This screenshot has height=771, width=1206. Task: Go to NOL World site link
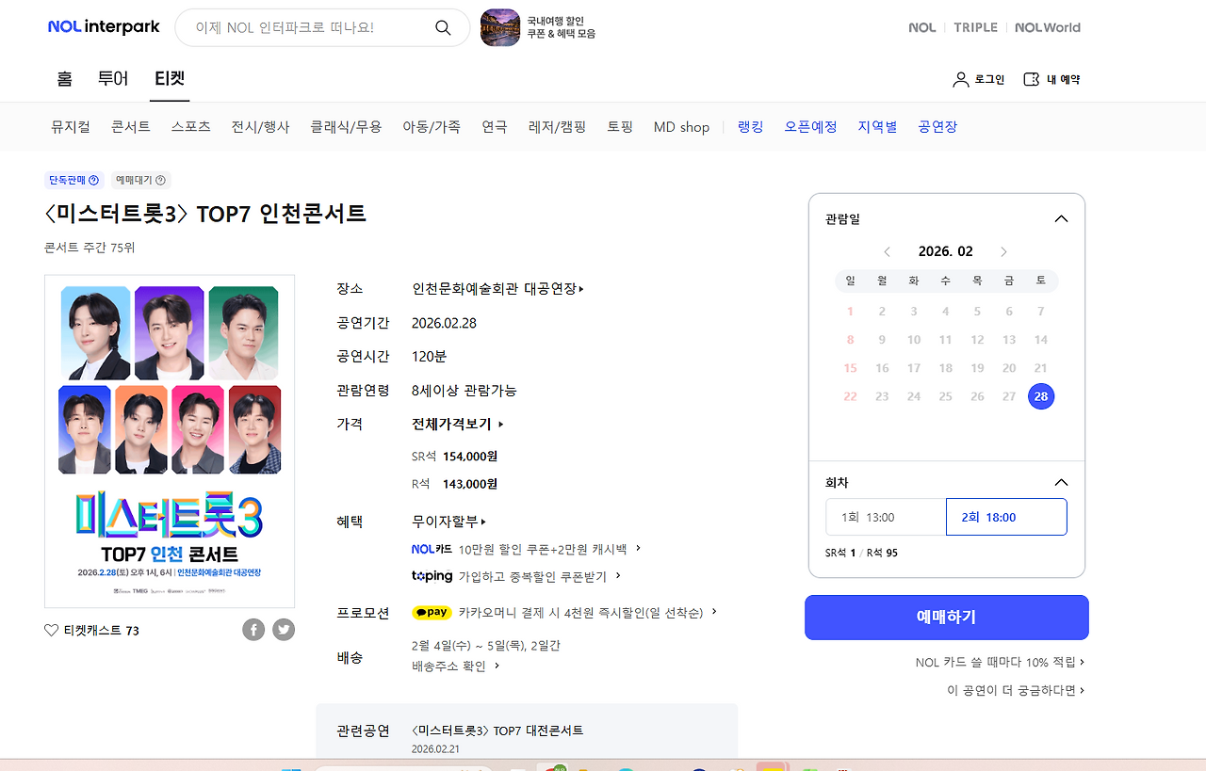click(x=1048, y=27)
